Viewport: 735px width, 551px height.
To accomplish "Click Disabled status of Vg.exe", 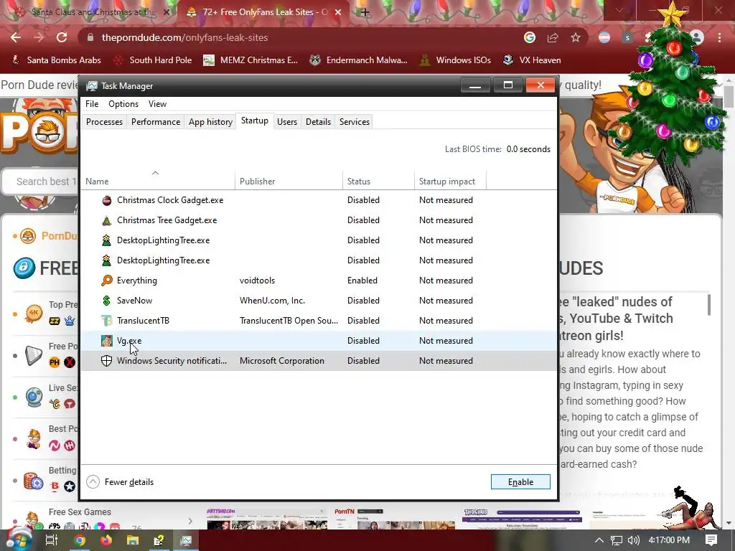I will tap(363, 341).
